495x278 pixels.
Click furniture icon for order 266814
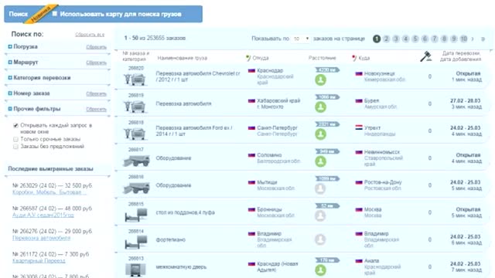(x=136, y=242)
